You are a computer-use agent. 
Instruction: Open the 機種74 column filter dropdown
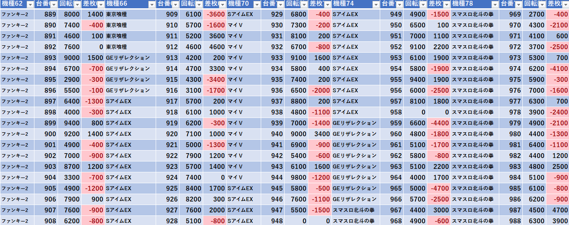(x=375, y=4)
